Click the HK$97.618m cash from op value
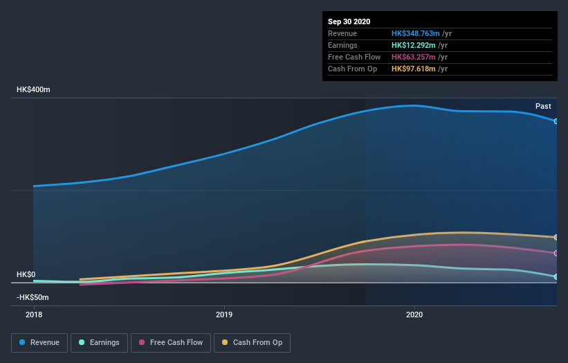Image resolution: width=568 pixels, height=363 pixels. (413, 69)
